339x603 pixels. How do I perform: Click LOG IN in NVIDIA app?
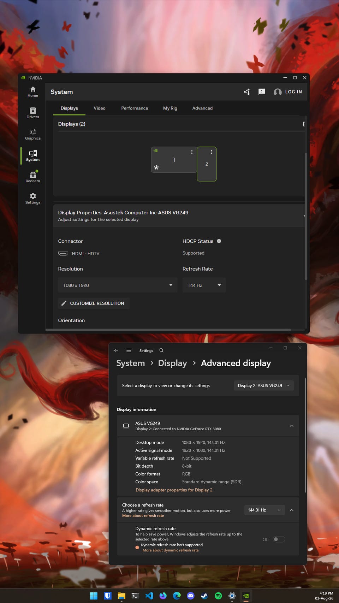point(288,92)
